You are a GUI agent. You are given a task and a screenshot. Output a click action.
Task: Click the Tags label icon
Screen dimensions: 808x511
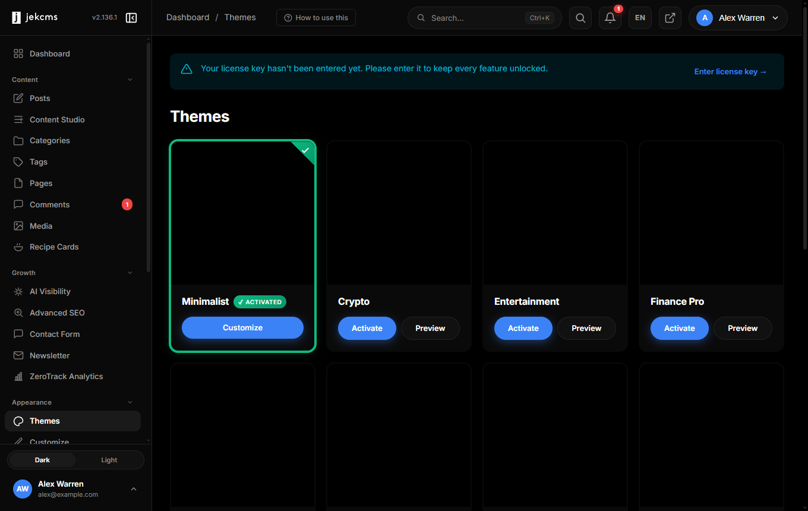[x=18, y=162]
